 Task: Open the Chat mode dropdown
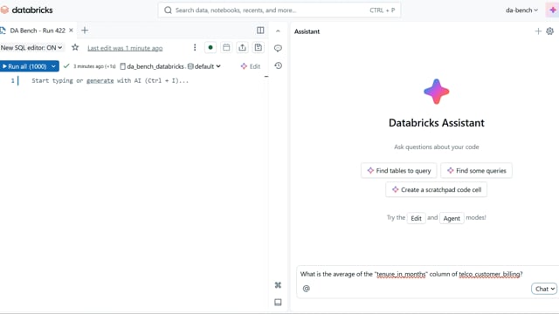click(544, 289)
